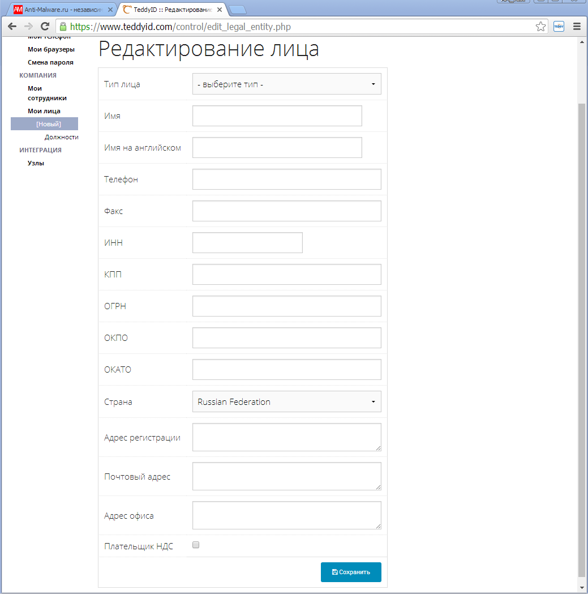Focus the КПП input field
588x594 pixels.
point(286,274)
